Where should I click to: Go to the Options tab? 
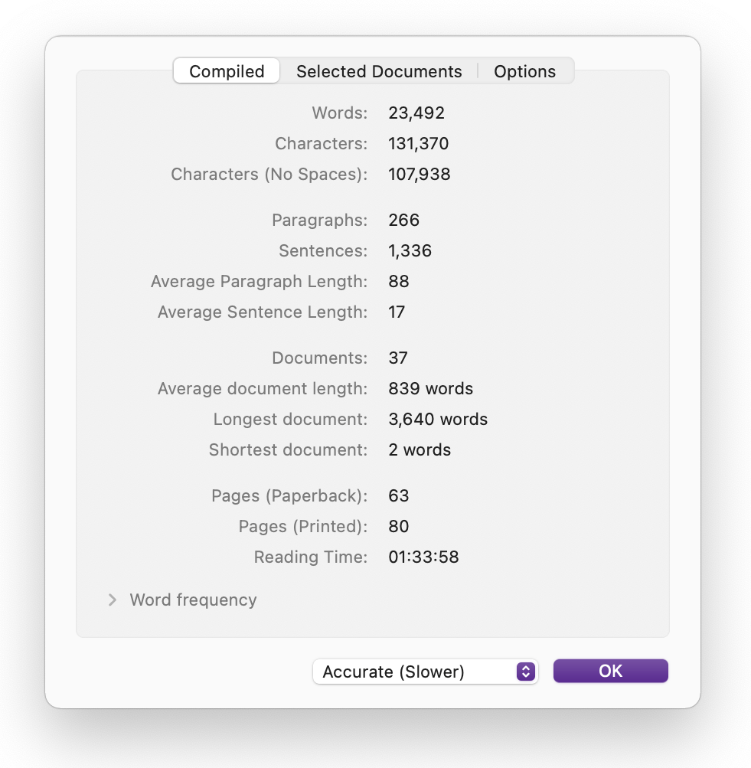(525, 71)
